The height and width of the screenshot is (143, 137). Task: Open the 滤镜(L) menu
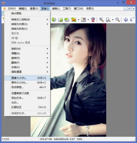coord(56,9)
